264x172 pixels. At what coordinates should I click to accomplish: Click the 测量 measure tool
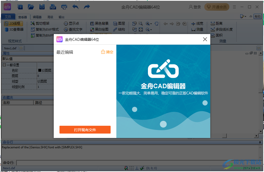197,30
